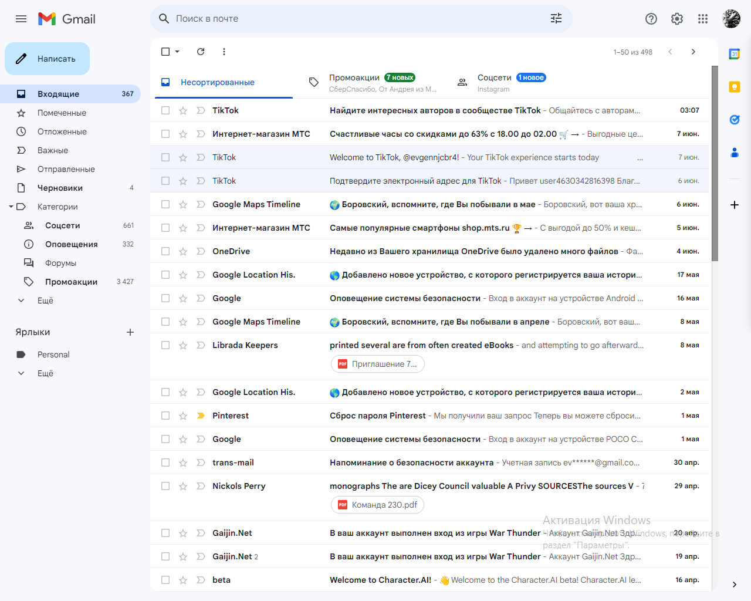Get add-ons with the plus icon
Screen dimensions: 751x601
(x=734, y=205)
